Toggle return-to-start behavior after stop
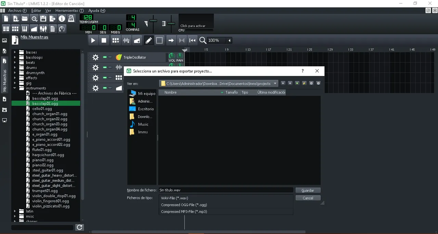The width and height of the screenshot is (438, 234). [193, 40]
